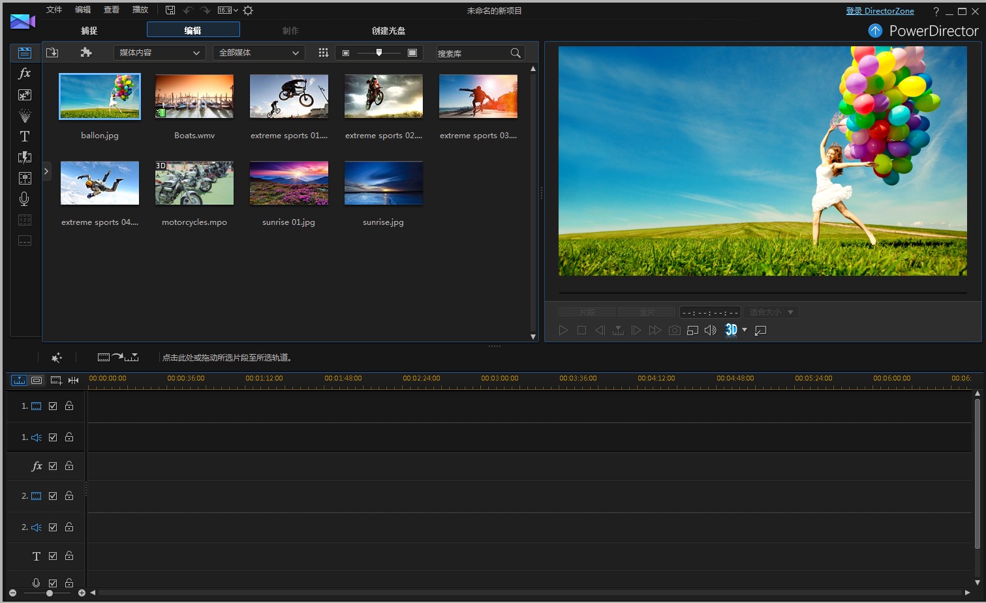The width and height of the screenshot is (986, 603).
Task: Open the 媒体内容 dropdown
Action: tap(159, 53)
